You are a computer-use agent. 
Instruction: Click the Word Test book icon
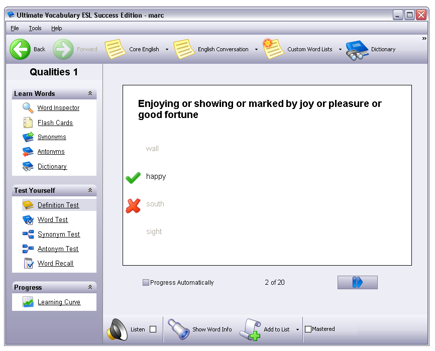[x=28, y=219]
